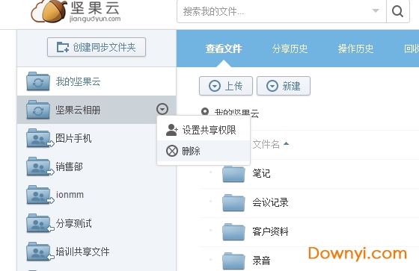Click the 我的坚果云 breadcrumb path
The width and height of the screenshot is (419, 271).
236,113
